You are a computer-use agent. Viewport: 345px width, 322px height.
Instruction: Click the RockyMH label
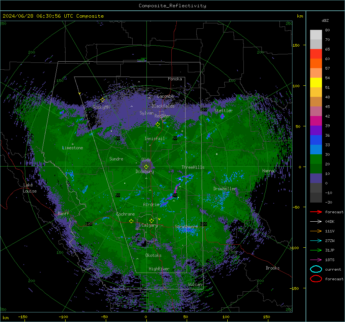(x=101, y=107)
